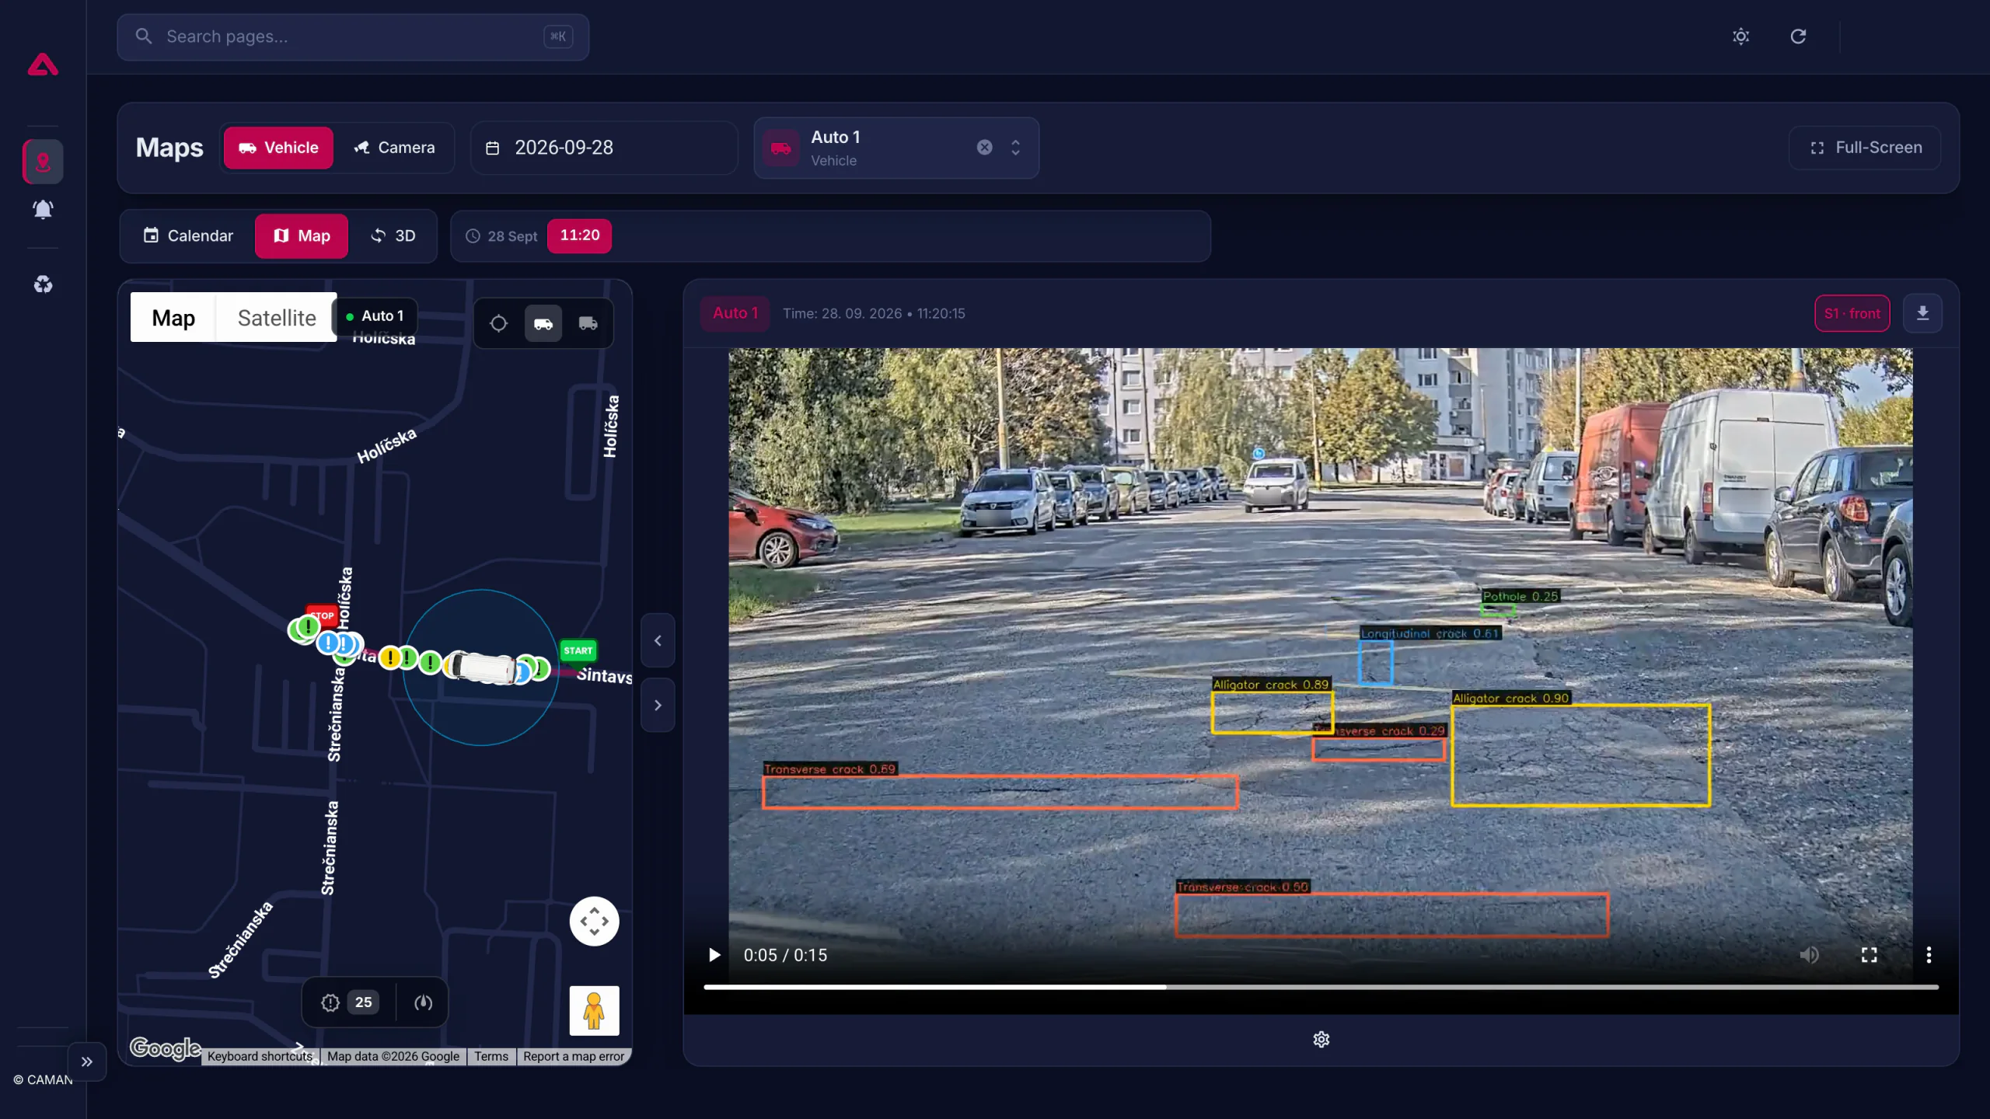
Task: Open the S1 · front camera selector
Action: click(1852, 314)
